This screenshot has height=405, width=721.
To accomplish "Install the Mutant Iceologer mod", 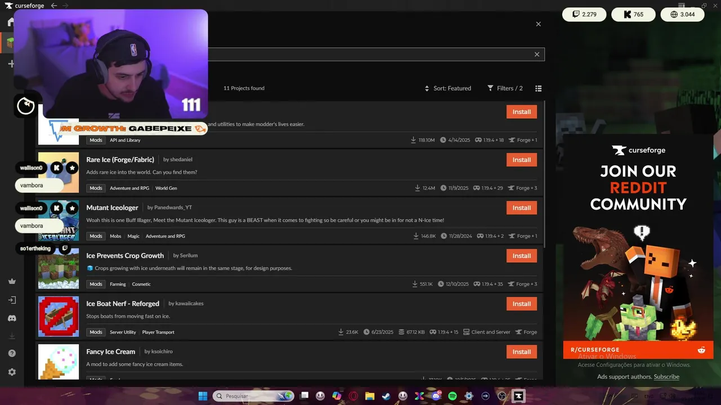I will coord(522,208).
